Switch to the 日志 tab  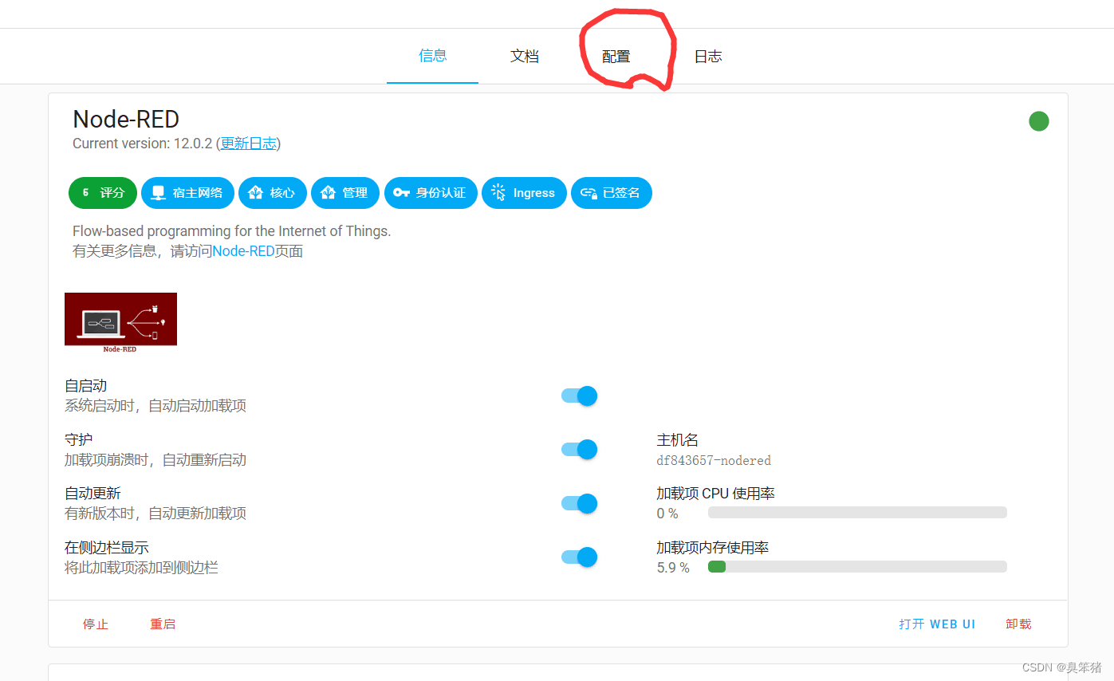point(707,56)
